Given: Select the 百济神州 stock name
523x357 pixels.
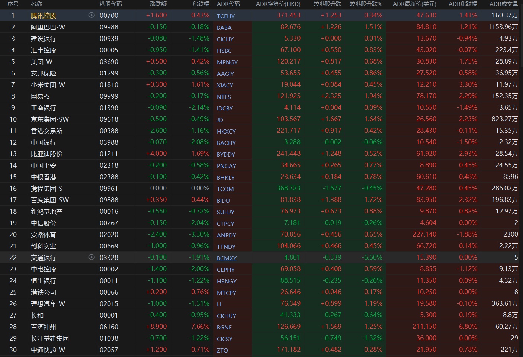Looking at the screenshot, I should 44,327.
